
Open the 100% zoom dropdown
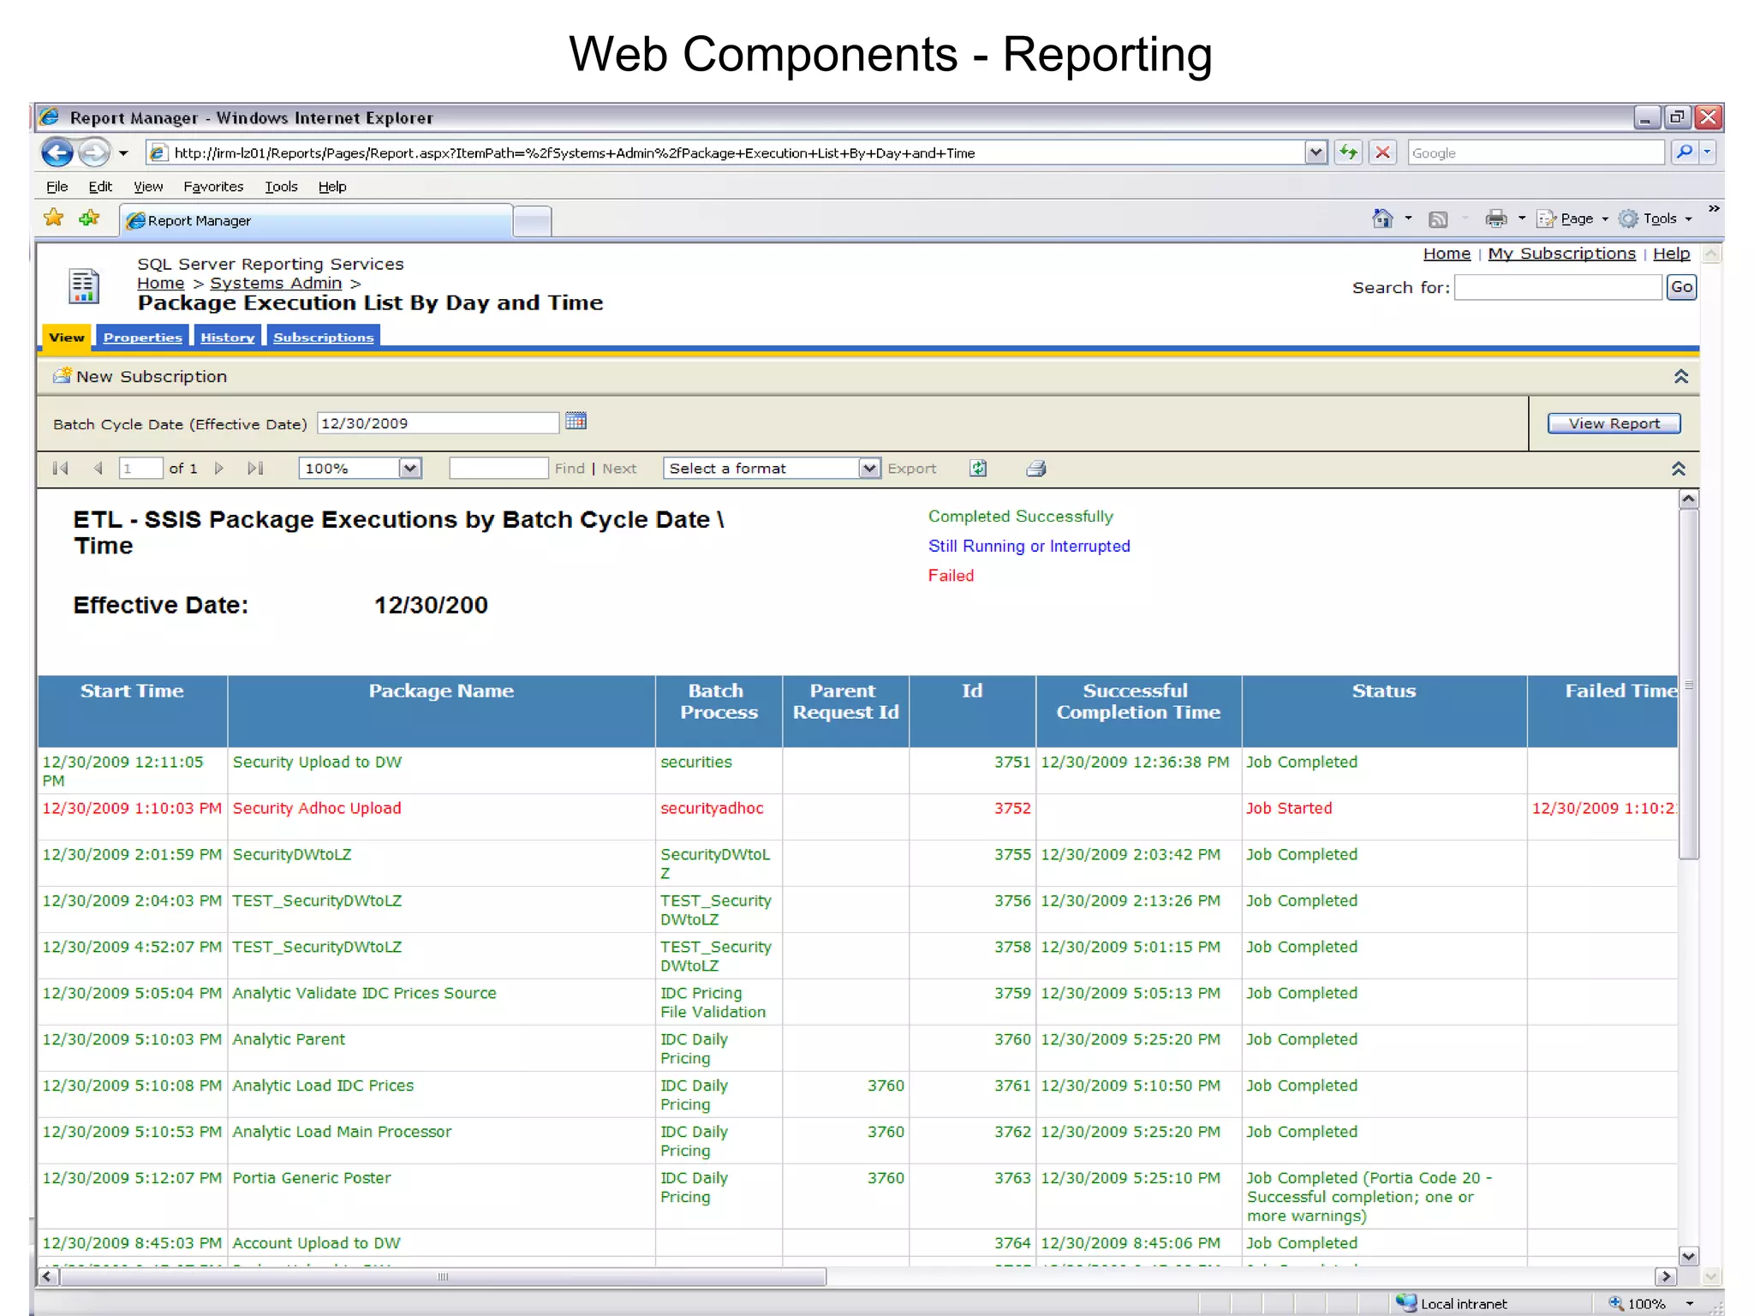coord(410,468)
